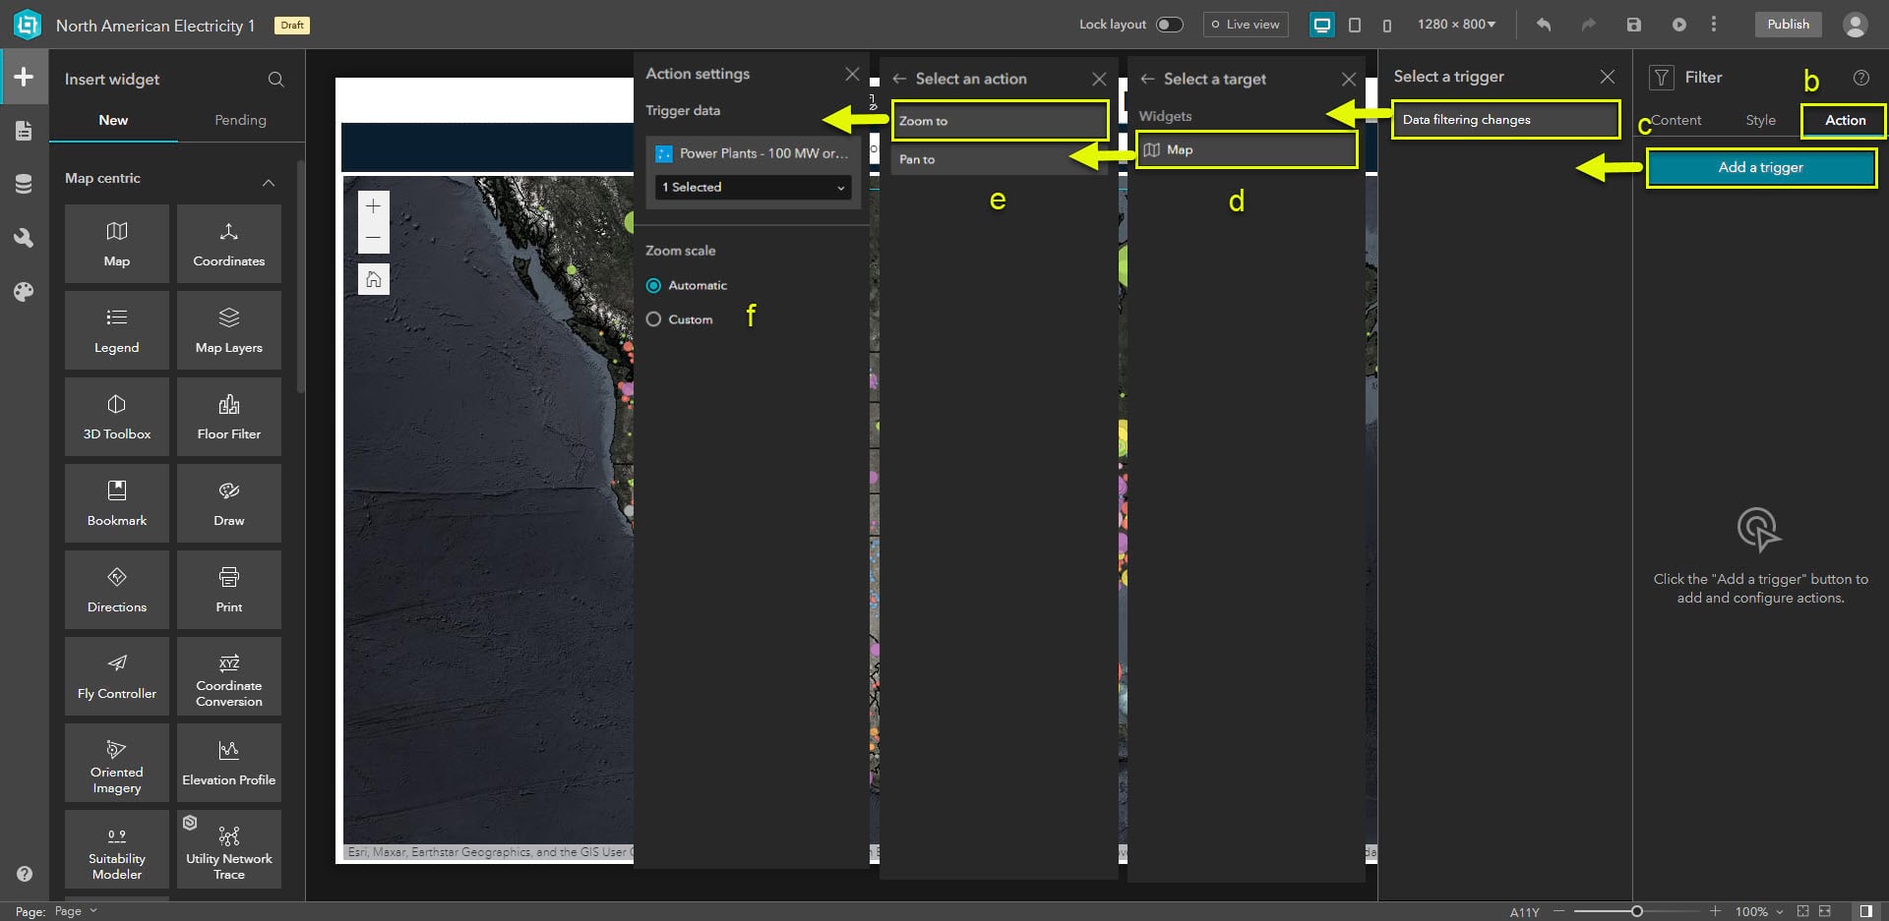Open the theme palette panel in sidebar
The width and height of the screenshot is (1889, 921).
point(24,291)
